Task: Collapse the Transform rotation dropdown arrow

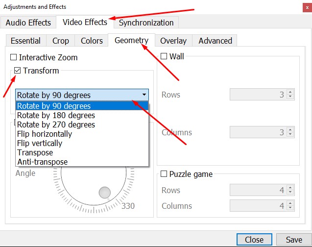Action: (x=144, y=95)
